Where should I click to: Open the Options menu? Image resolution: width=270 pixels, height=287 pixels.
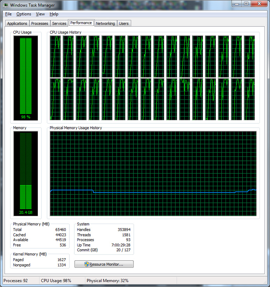click(24, 14)
